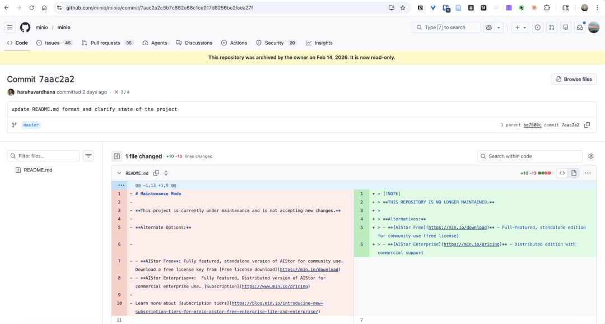The width and height of the screenshot is (605, 324).
Task: Click the header pull requests icon
Action: coord(552,27)
